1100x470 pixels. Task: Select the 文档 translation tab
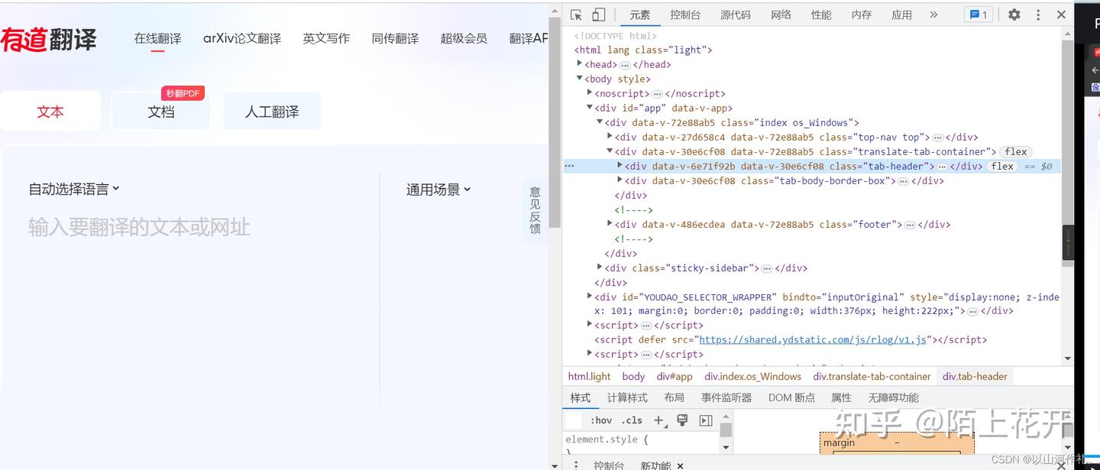(x=161, y=112)
